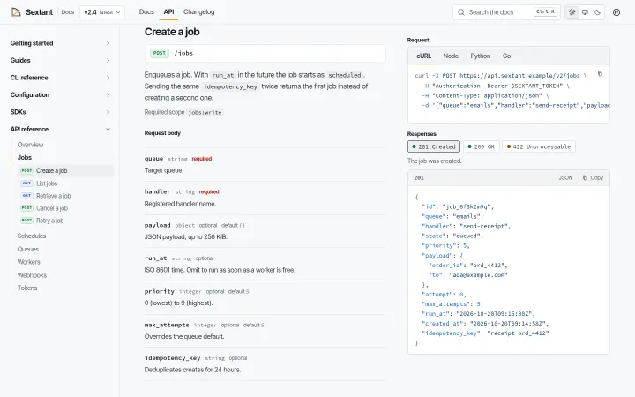Click the Ctrl K shortcut badge
635x397 pixels.
[x=546, y=11]
